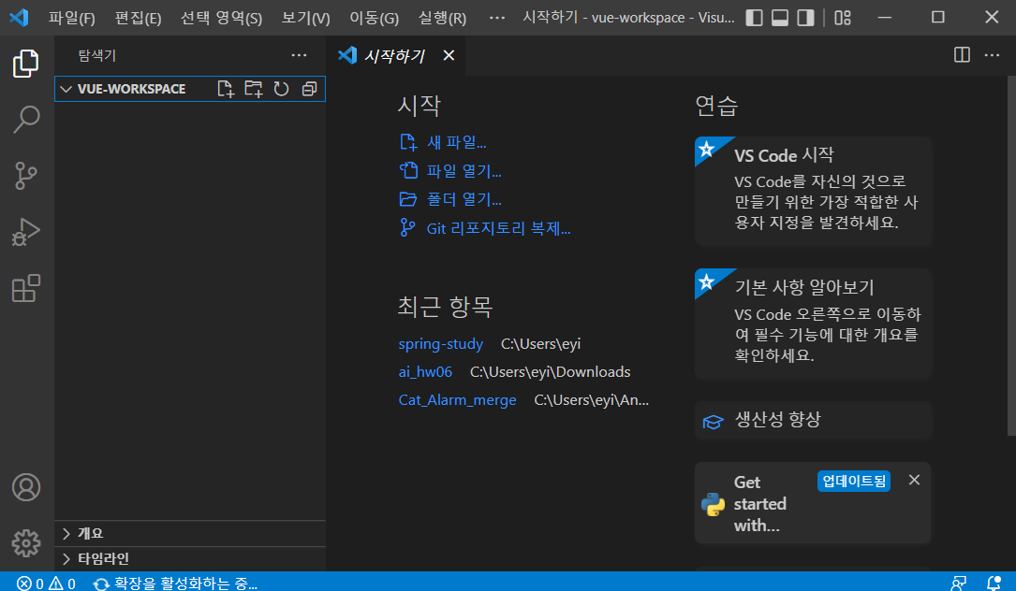This screenshot has height=591, width=1016.
Task: Open Source Control view in activity bar
Action: (x=26, y=176)
